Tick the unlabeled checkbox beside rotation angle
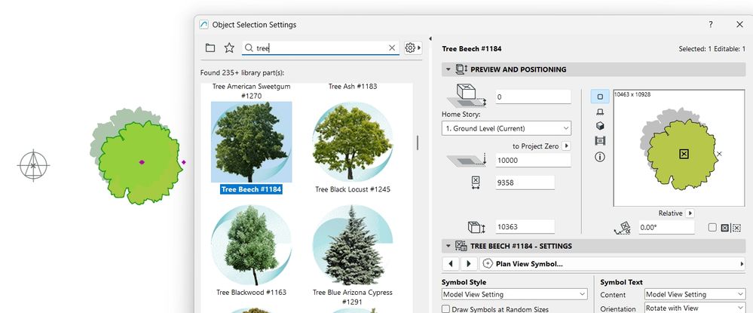The image size is (753, 313). (712, 228)
